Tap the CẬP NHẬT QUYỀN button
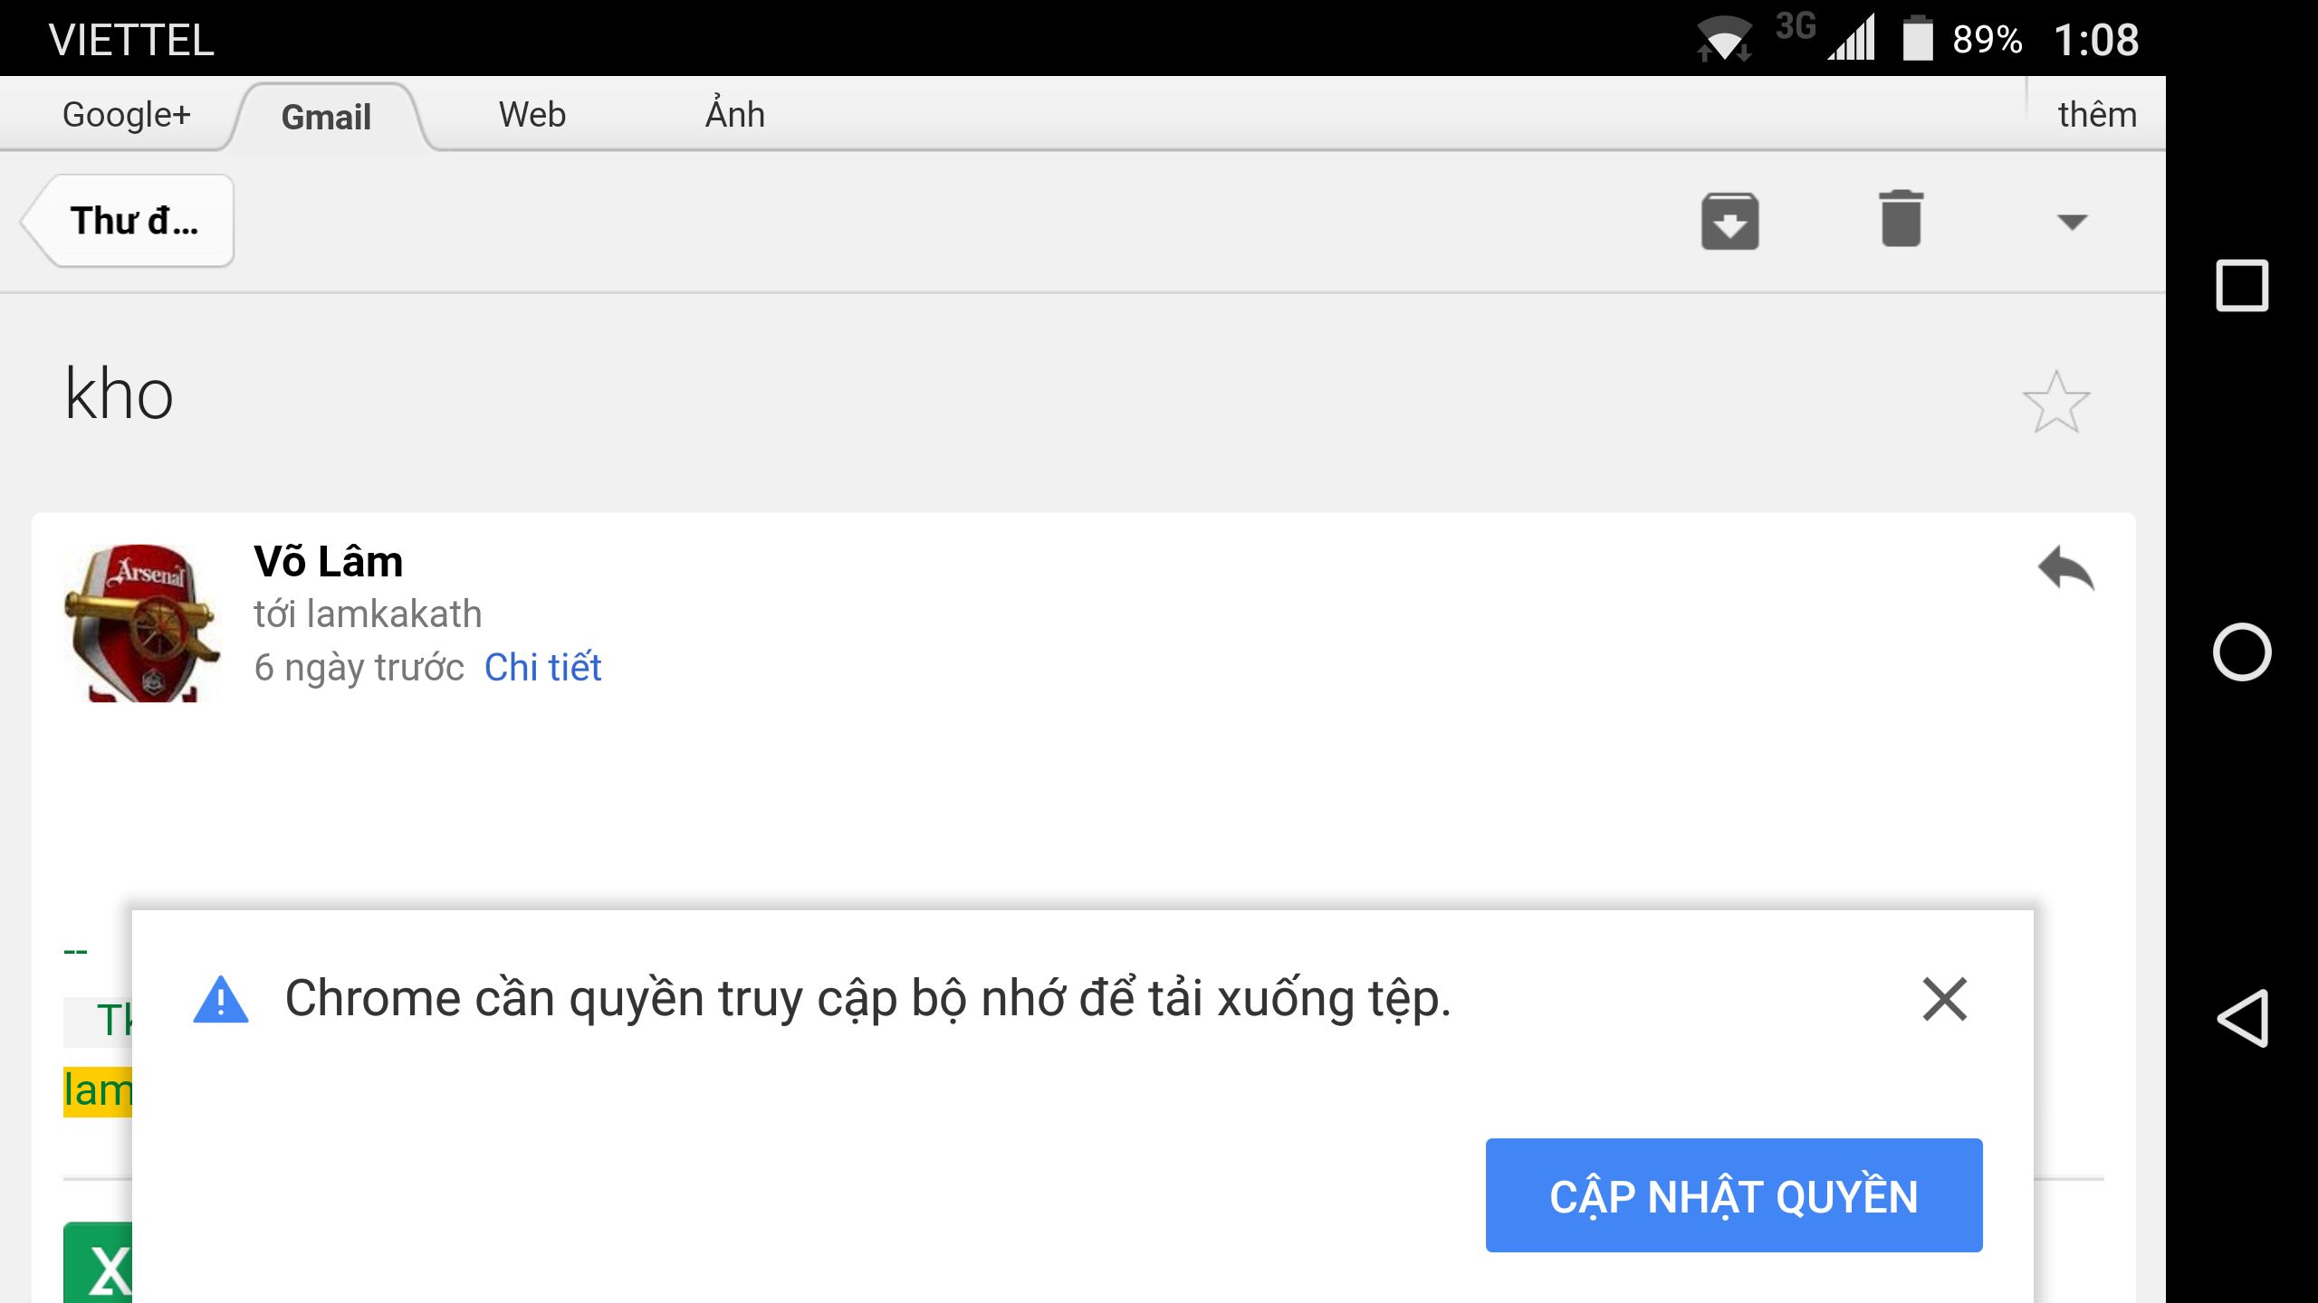The image size is (2318, 1303). [1734, 1195]
